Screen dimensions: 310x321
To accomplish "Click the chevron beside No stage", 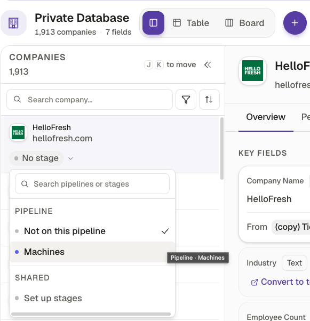I will point(70,158).
